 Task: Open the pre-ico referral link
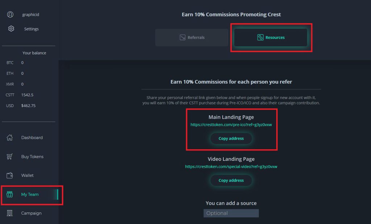[231, 125]
